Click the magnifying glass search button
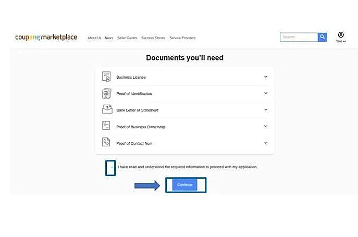This screenshot has height=237, width=358. click(x=323, y=38)
